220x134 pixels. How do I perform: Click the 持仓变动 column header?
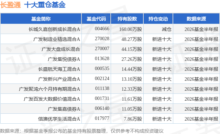click(x=158, y=19)
